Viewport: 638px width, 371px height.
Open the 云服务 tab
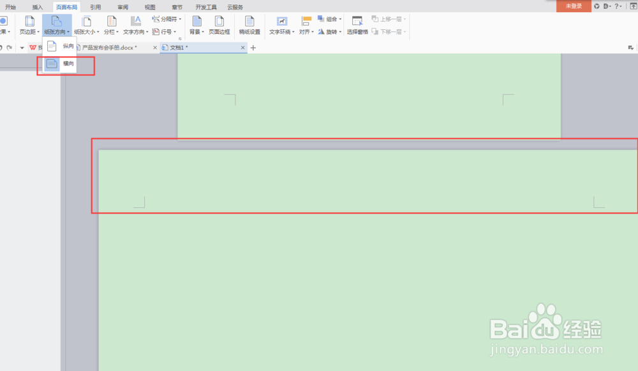[235, 7]
